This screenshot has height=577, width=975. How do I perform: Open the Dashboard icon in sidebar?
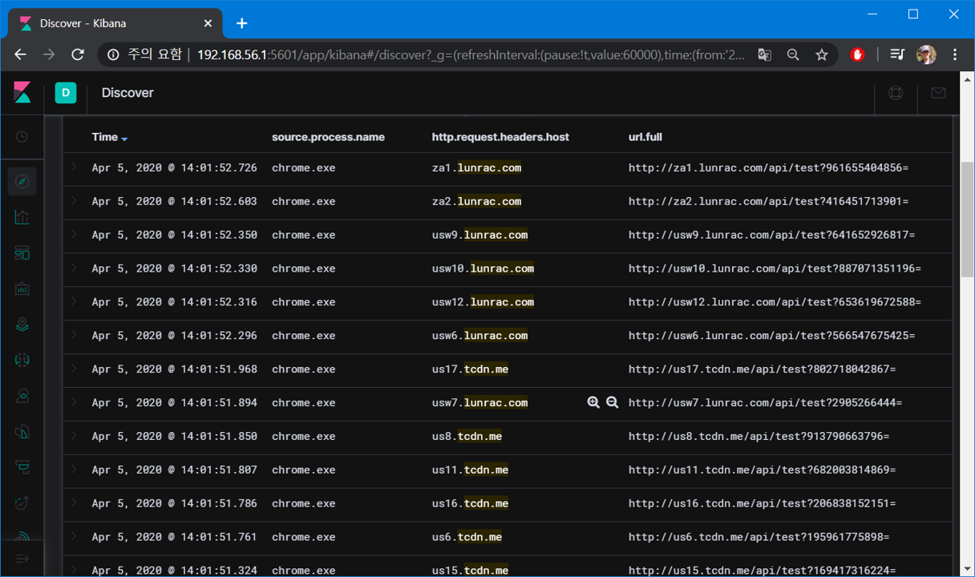tap(22, 253)
